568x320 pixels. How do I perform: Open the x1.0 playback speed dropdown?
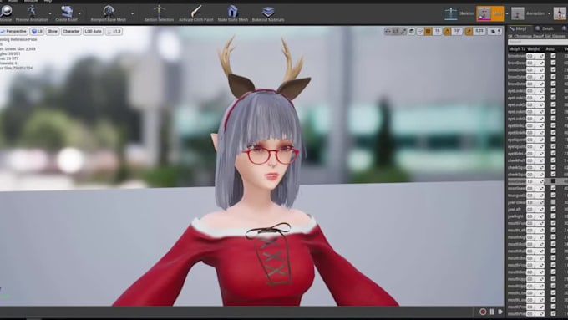[x=114, y=32]
